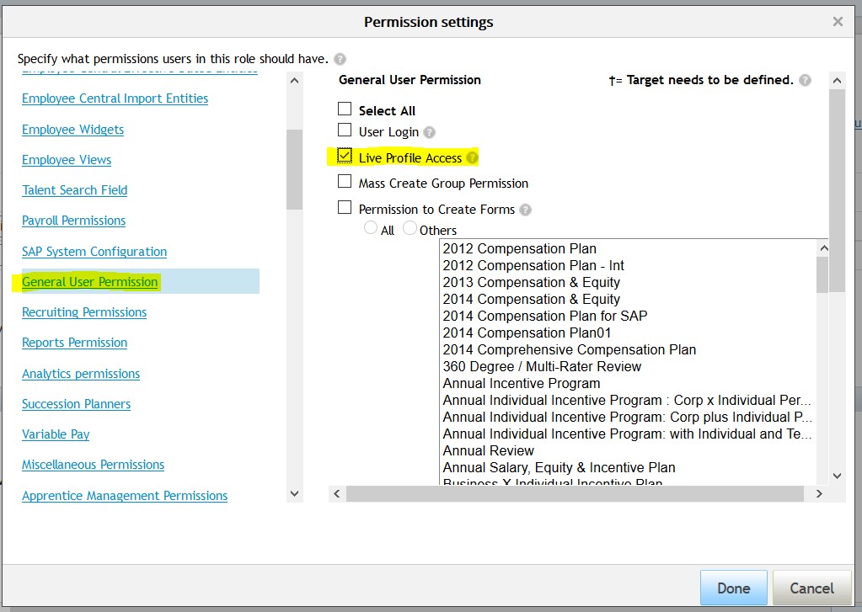Click the Cancel button
Screen dimensions: 862x612
pos(811,588)
